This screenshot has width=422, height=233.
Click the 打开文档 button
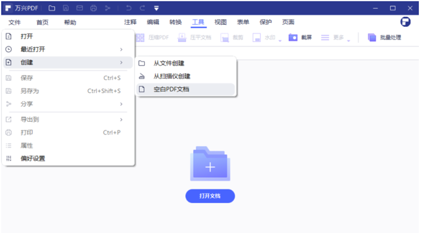[210, 196]
